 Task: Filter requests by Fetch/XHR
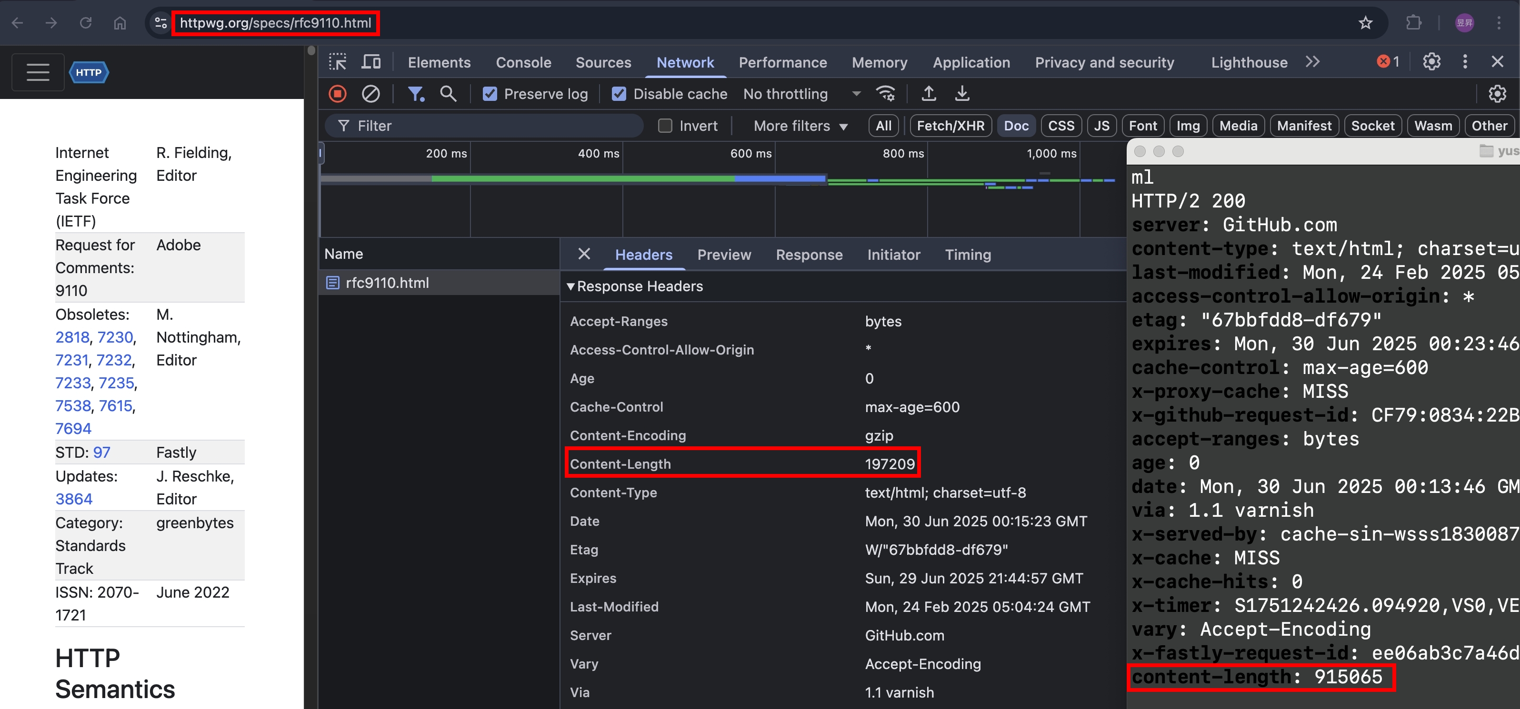(950, 126)
